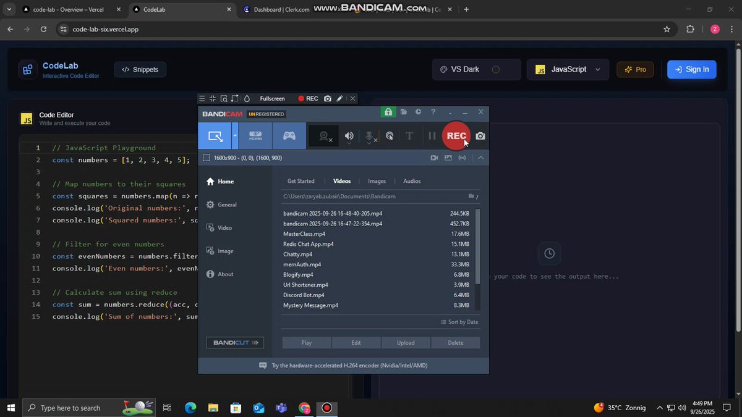The width and height of the screenshot is (742, 417).
Task: Select the HDMI device recording mode
Action: 255,136
